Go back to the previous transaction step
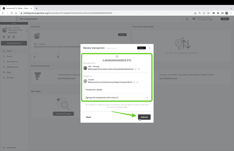234x151 pixels. (88, 117)
